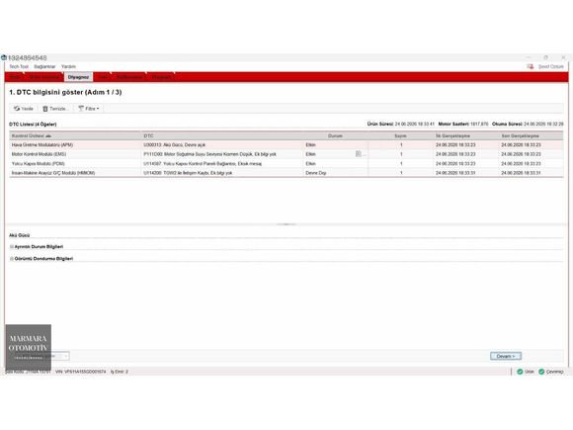The image size is (573, 430).
Task: Sort by the Sayım column header
Action: point(400,136)
